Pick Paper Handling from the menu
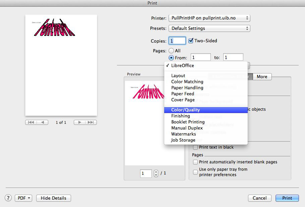The width and height of the screenshot is (305, 207). [187, 88]
